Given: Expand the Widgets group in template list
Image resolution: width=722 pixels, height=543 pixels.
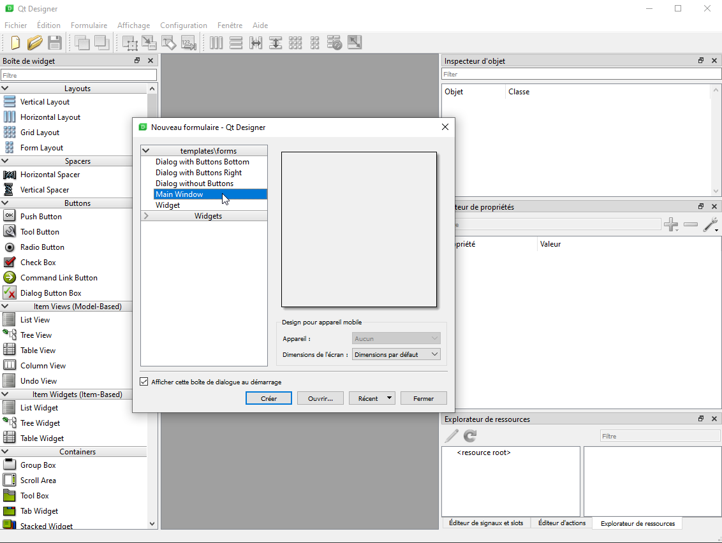Looking at the screenshot, I should (146, 215).
